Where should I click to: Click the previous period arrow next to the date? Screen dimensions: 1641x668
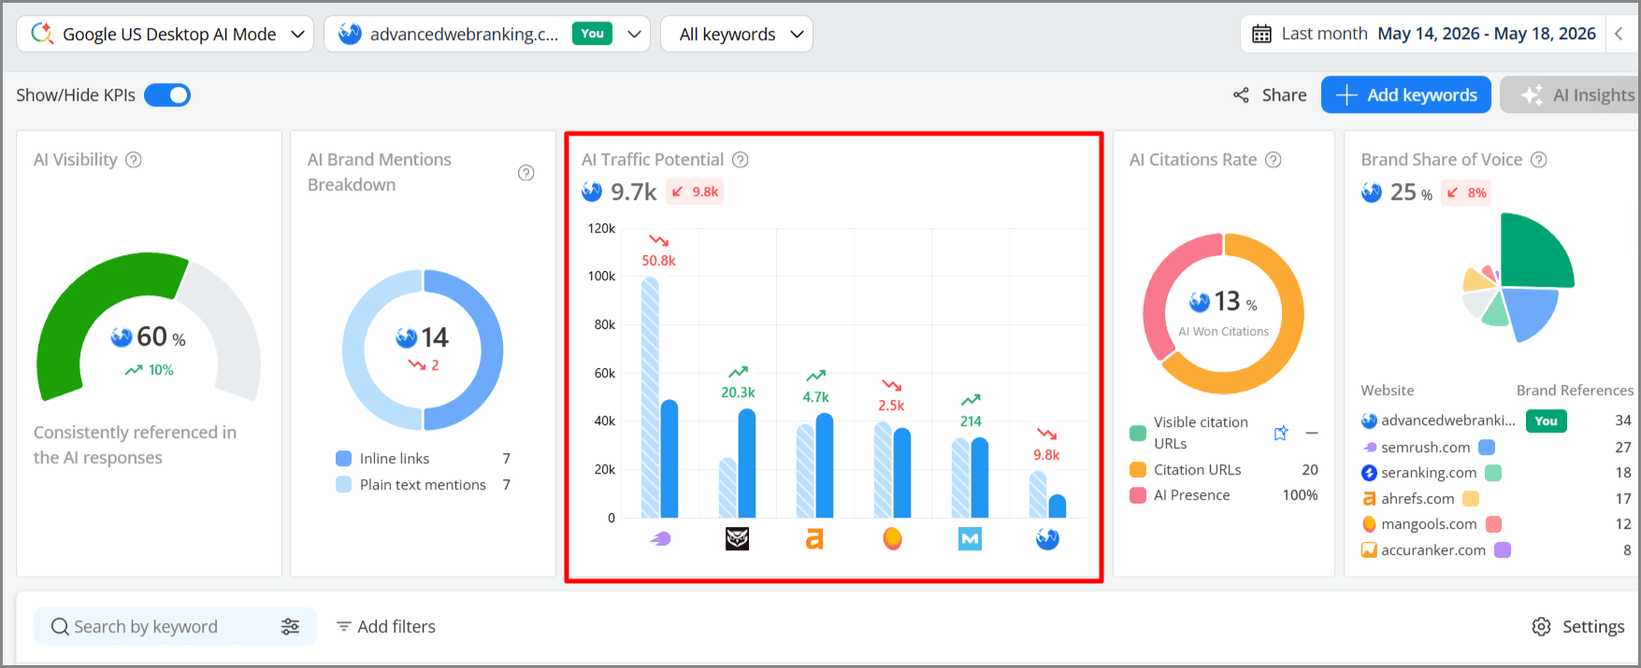tap(1619, 34)
